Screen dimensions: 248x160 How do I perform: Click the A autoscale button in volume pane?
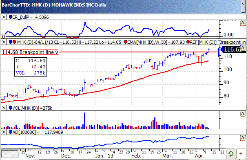[243, 114]
